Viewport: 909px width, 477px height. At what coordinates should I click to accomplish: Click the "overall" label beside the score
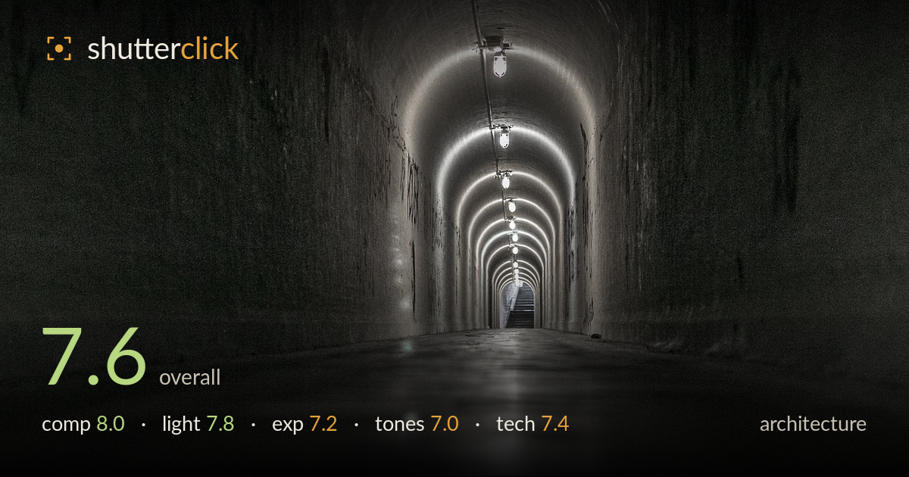[189, 377]
